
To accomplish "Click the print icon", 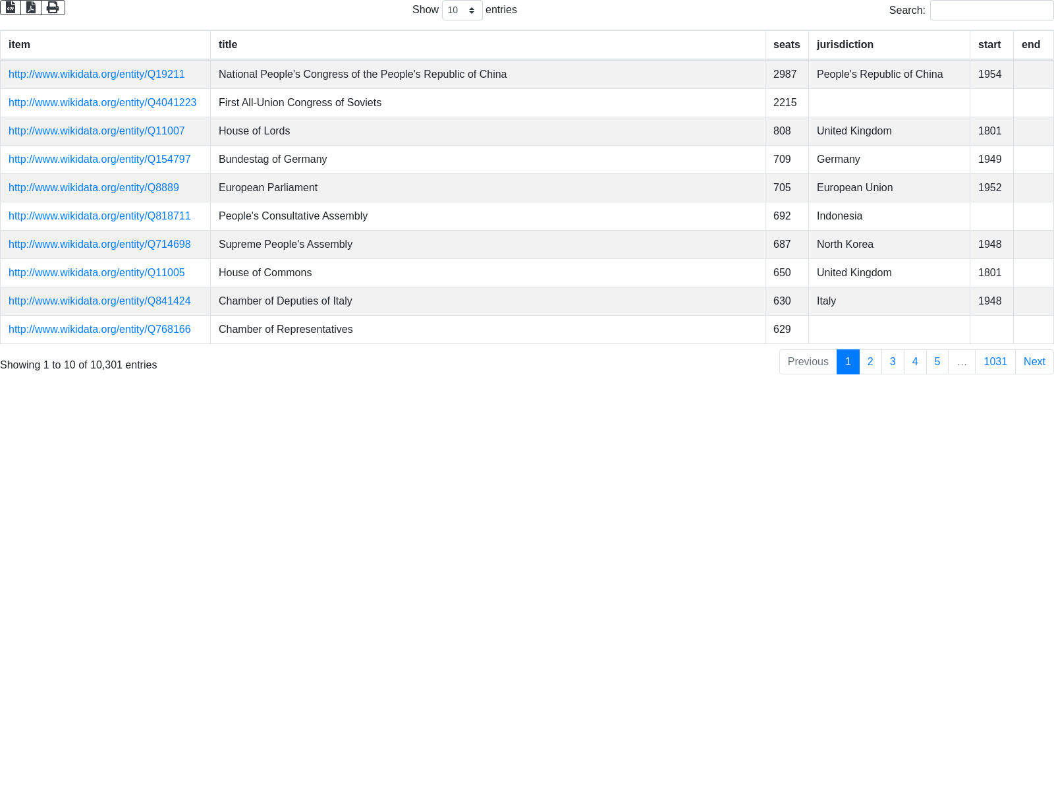I will pos(53,7).
